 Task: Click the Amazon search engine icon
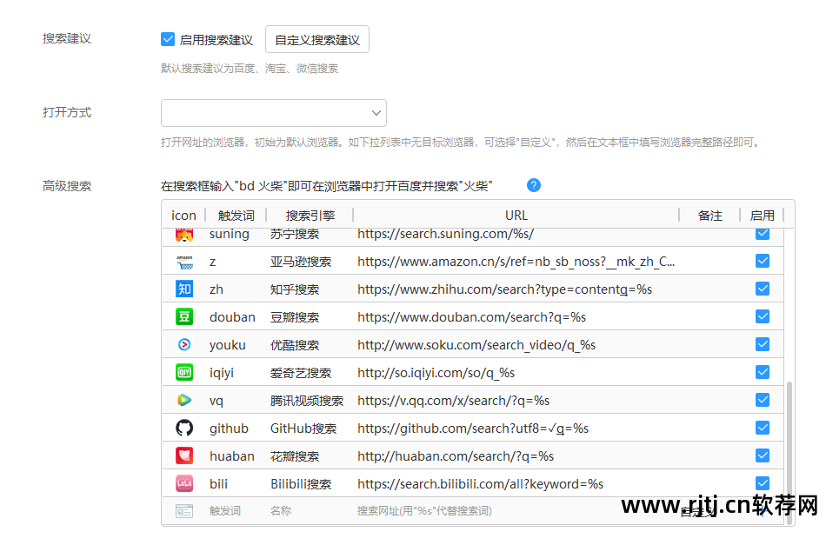tap(184, 261)
